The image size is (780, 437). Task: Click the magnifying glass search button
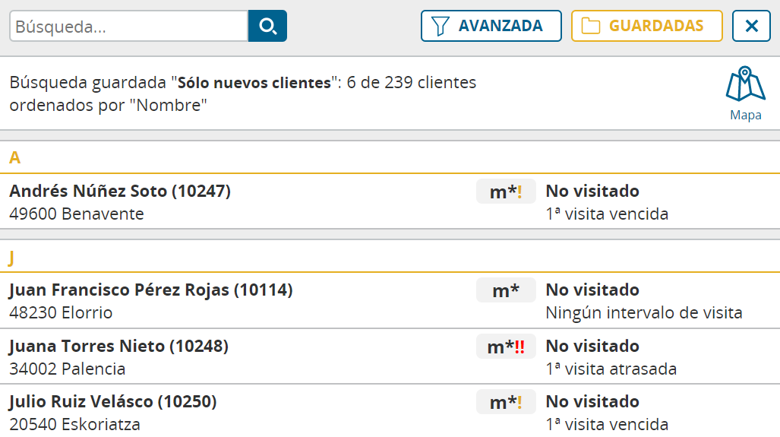[267, 26]
